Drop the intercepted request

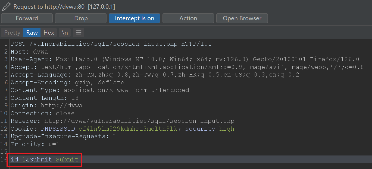[x=81, y=18]
